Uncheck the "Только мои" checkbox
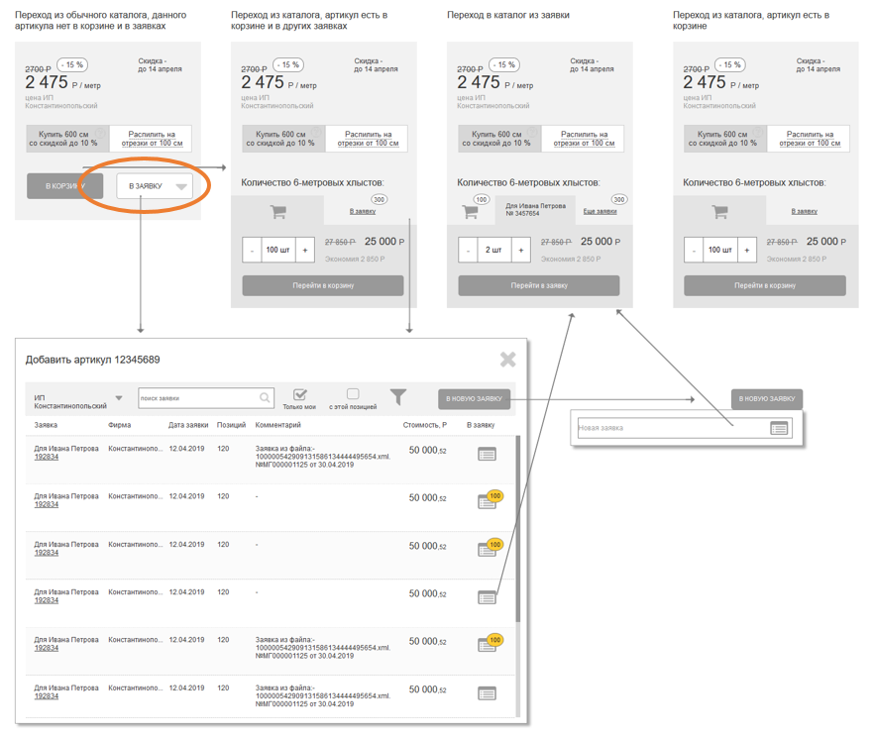Image resolution: width=873 pixels, height=739 pixels. (300, 394)
